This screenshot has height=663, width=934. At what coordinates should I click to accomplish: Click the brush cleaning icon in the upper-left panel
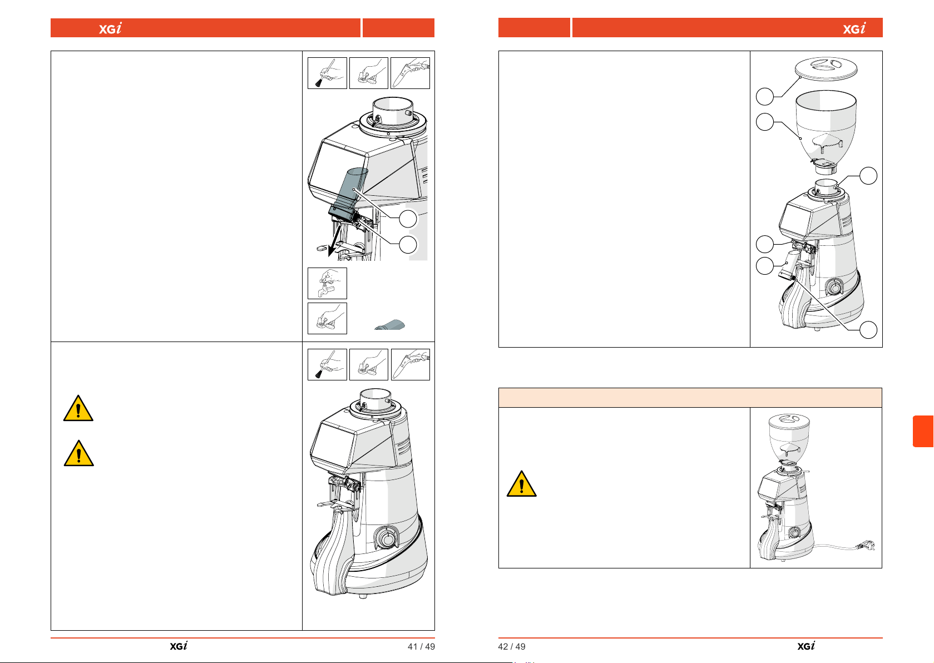[x=327, y=73]
